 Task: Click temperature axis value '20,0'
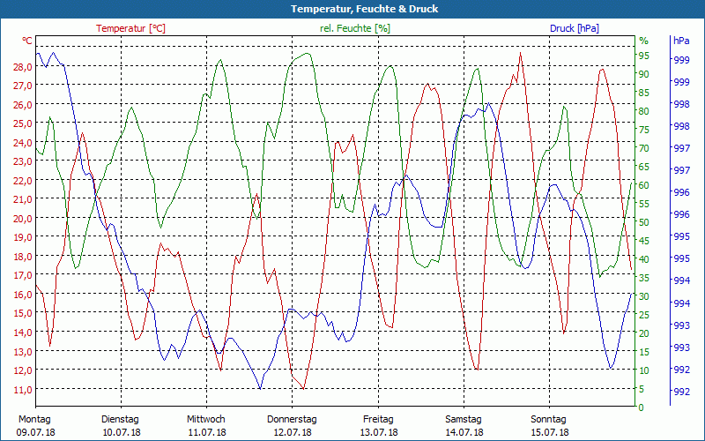[24, 218]
